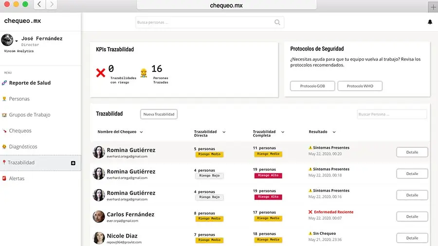Viewport: 438px width, 246px height.
Task: Go to Grupos de Trabajo
Action: point(29,115)
